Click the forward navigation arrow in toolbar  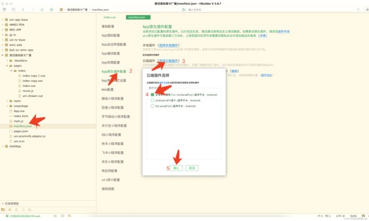coord(32,10)
